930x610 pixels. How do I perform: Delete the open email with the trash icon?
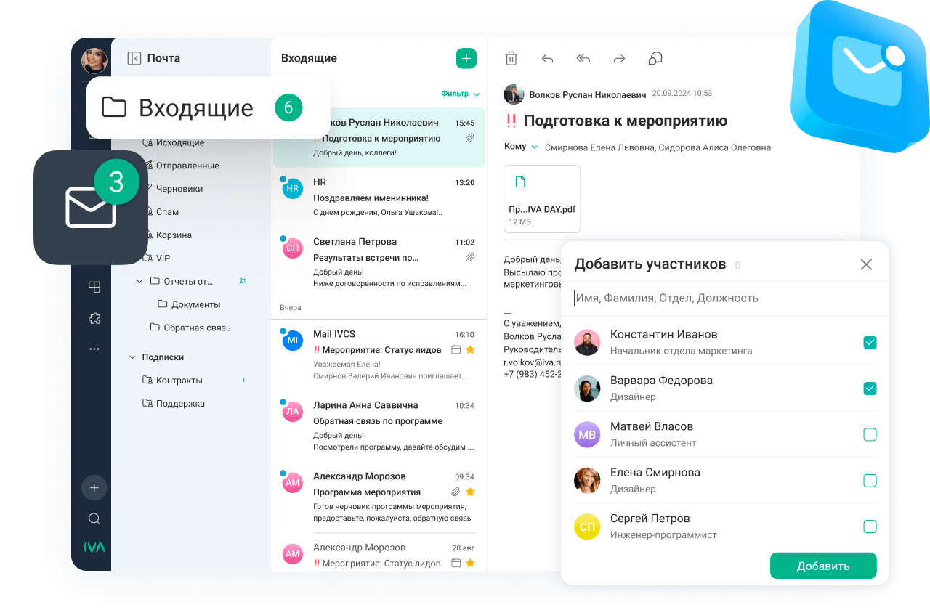pos(511,59)
